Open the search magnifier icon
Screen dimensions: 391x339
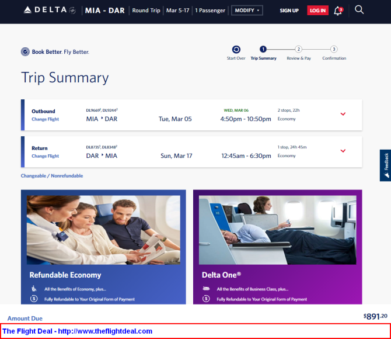coord(359,10)
